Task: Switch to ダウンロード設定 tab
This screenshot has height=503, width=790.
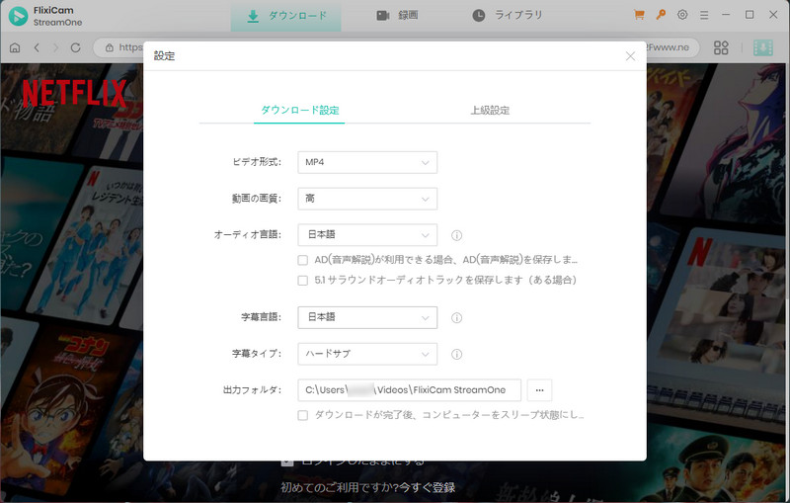Action: (299, 110)
